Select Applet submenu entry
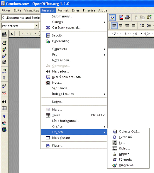Image resolution: width=154 pixels, height=173 pixels. point(128,154)
